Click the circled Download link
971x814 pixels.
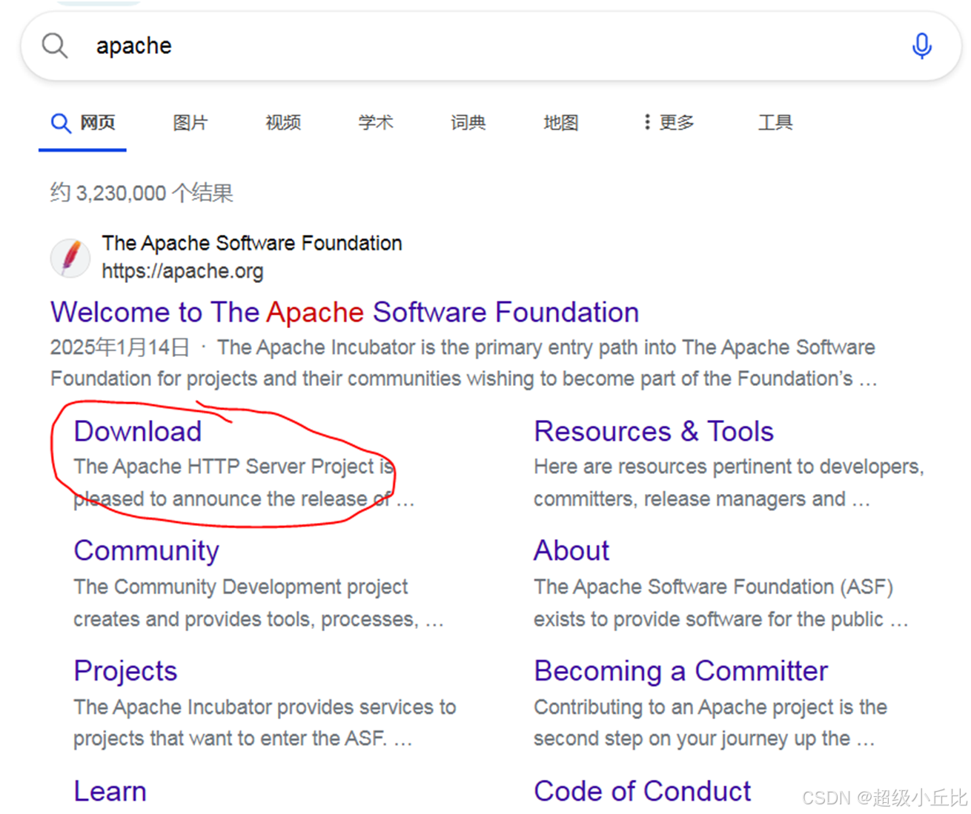point(137,430)
